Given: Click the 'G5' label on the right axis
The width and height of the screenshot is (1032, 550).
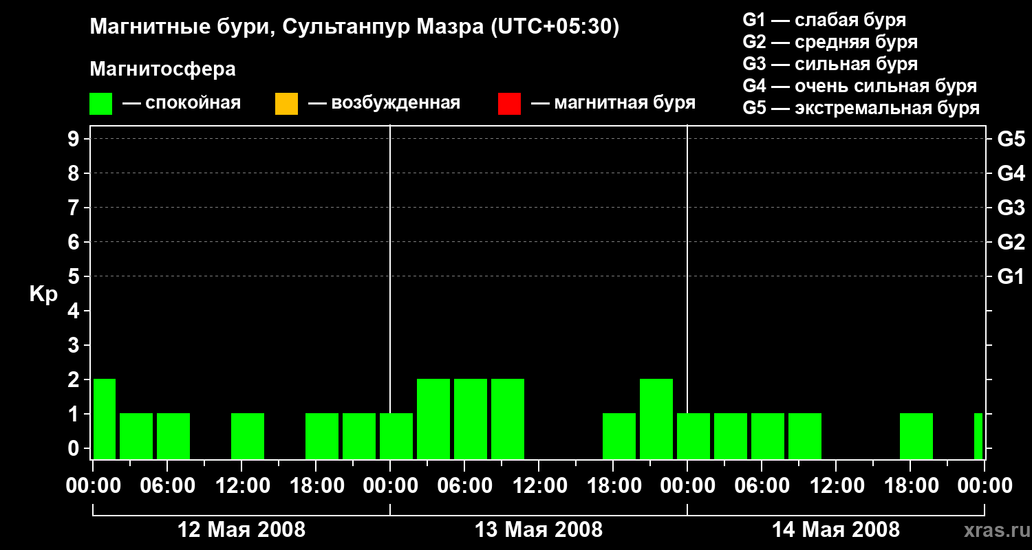Looking at the screenshot, I should coord(1011,139).
